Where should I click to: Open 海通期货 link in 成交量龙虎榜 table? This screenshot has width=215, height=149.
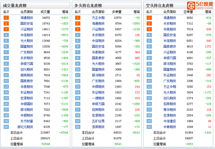pos(27,18)
